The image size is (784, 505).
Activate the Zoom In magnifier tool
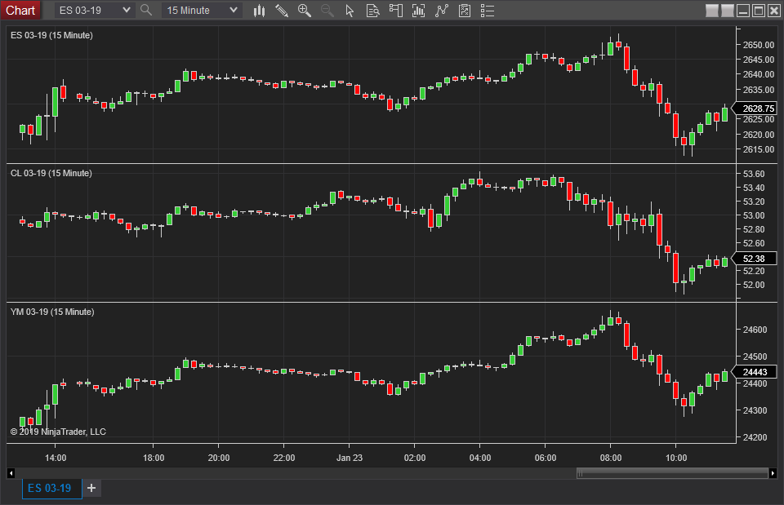(x=304, y=11)
